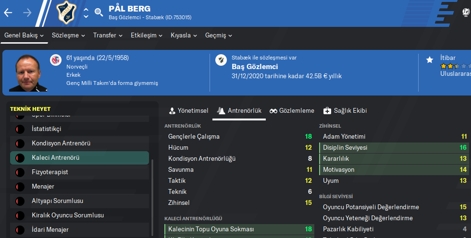
Task: Open the Etkileşim menu
Action: coord(147,36)
